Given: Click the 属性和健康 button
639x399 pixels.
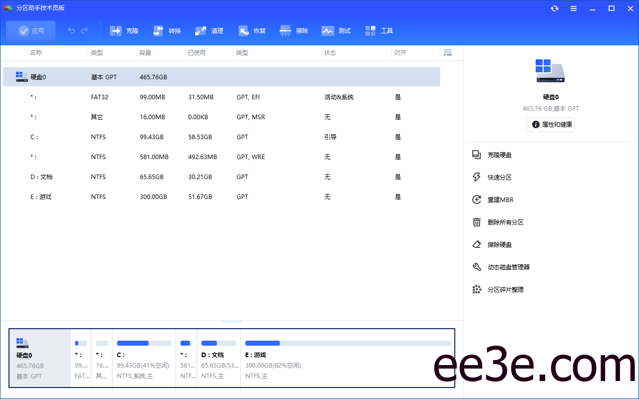Looking at the screenshot, I should coord(551,125).
